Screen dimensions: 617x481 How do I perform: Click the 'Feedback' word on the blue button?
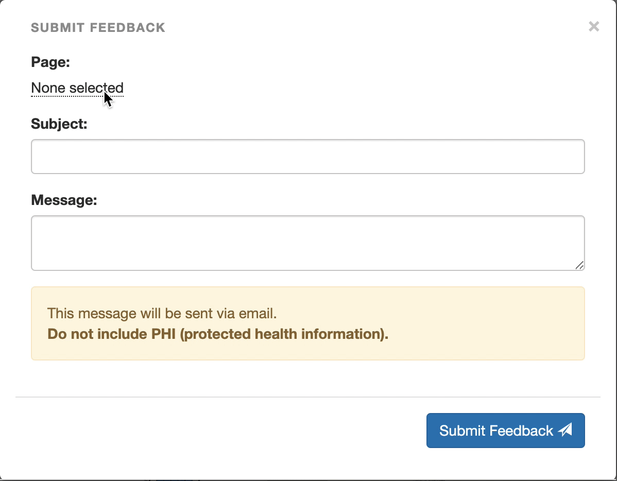click(521, 431)
